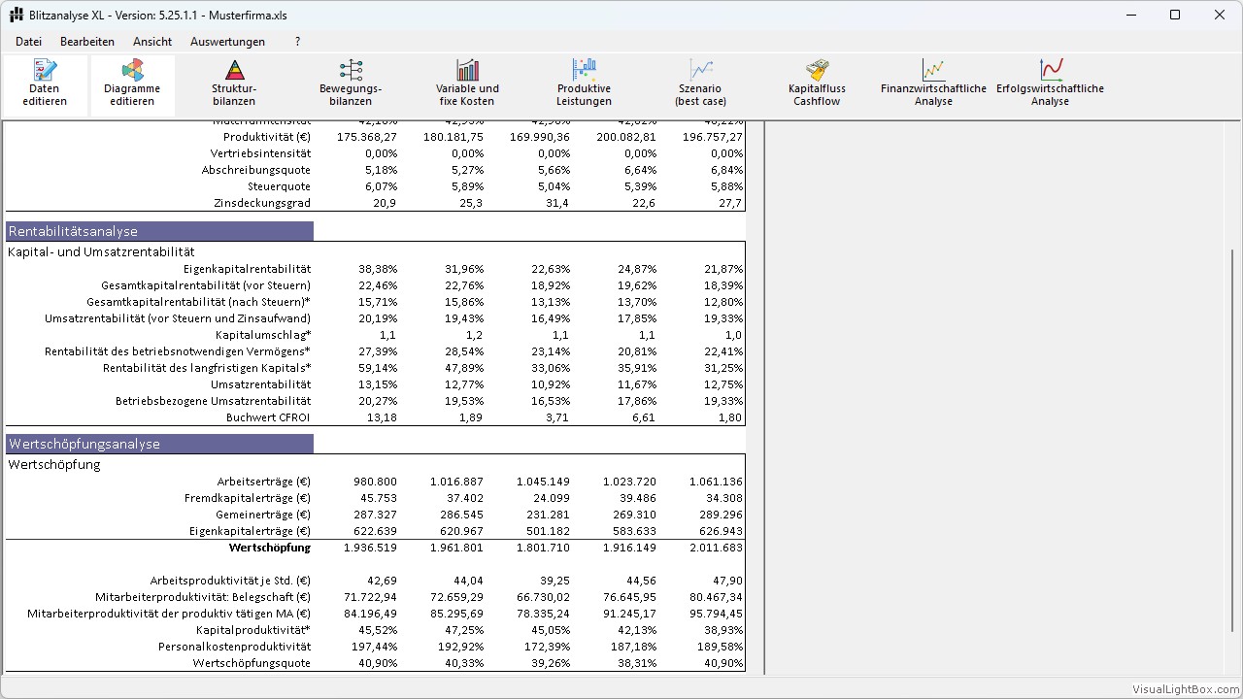Click the Buchwert CFROI row label

click(268, 417)
